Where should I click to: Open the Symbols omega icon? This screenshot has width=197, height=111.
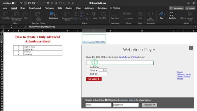(x=171, y=14)
